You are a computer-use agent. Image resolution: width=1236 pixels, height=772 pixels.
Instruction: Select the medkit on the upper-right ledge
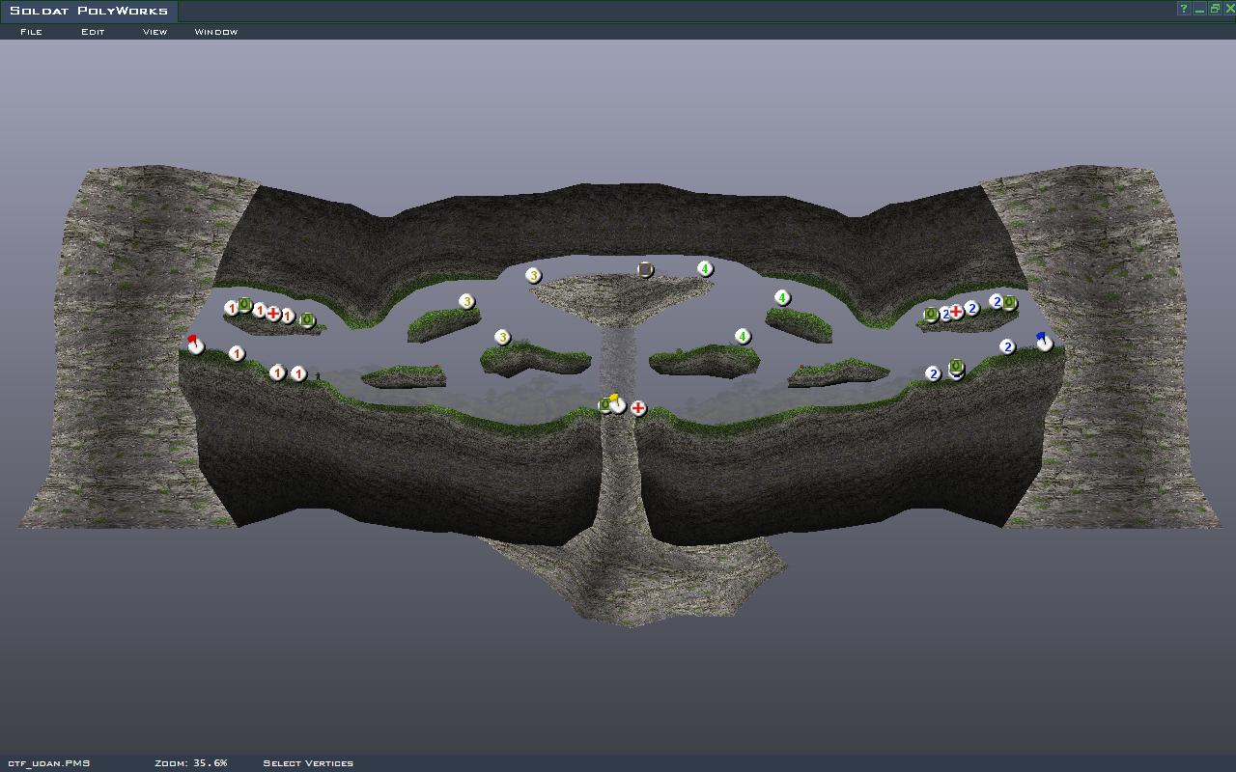pos(956,312)
